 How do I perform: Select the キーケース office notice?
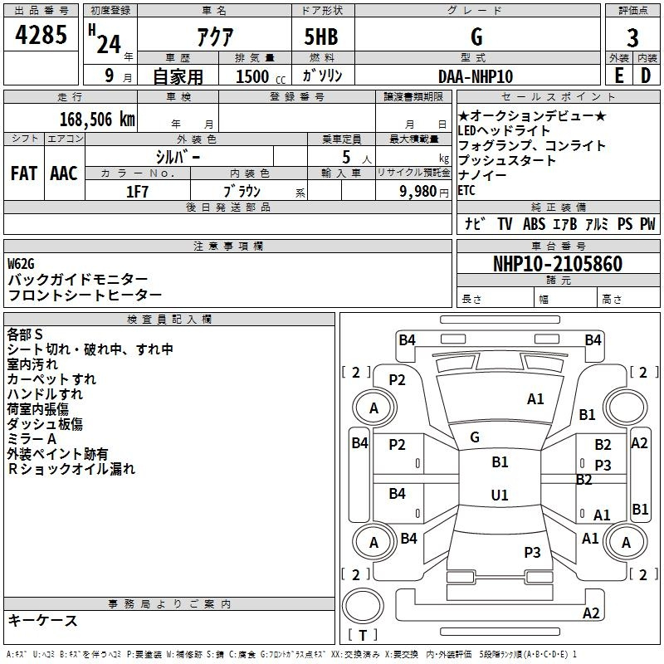pos(42,621)
